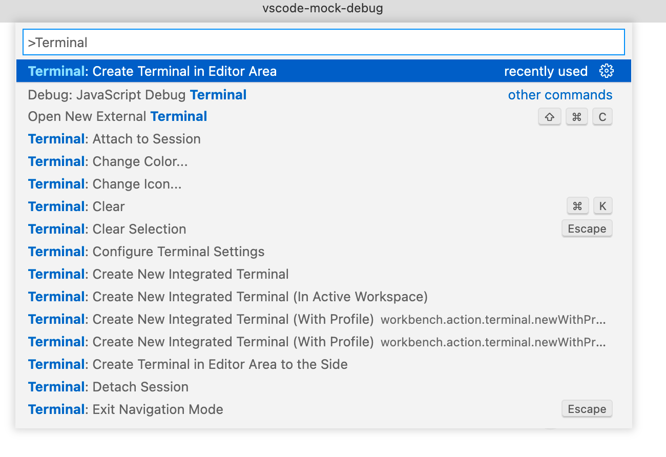Run Terminal: Attach to Session
Image resolution: width=666 pixels, height=457 pixels.
(x=114, y=139)
